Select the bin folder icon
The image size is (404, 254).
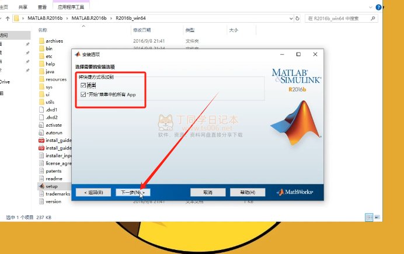[x=41, y=48]
